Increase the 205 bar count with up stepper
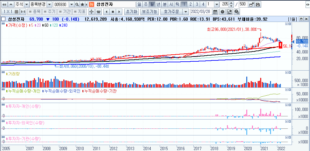Image resolution: width=310 pixels, height=151 pixels. [x=232, y=3]
